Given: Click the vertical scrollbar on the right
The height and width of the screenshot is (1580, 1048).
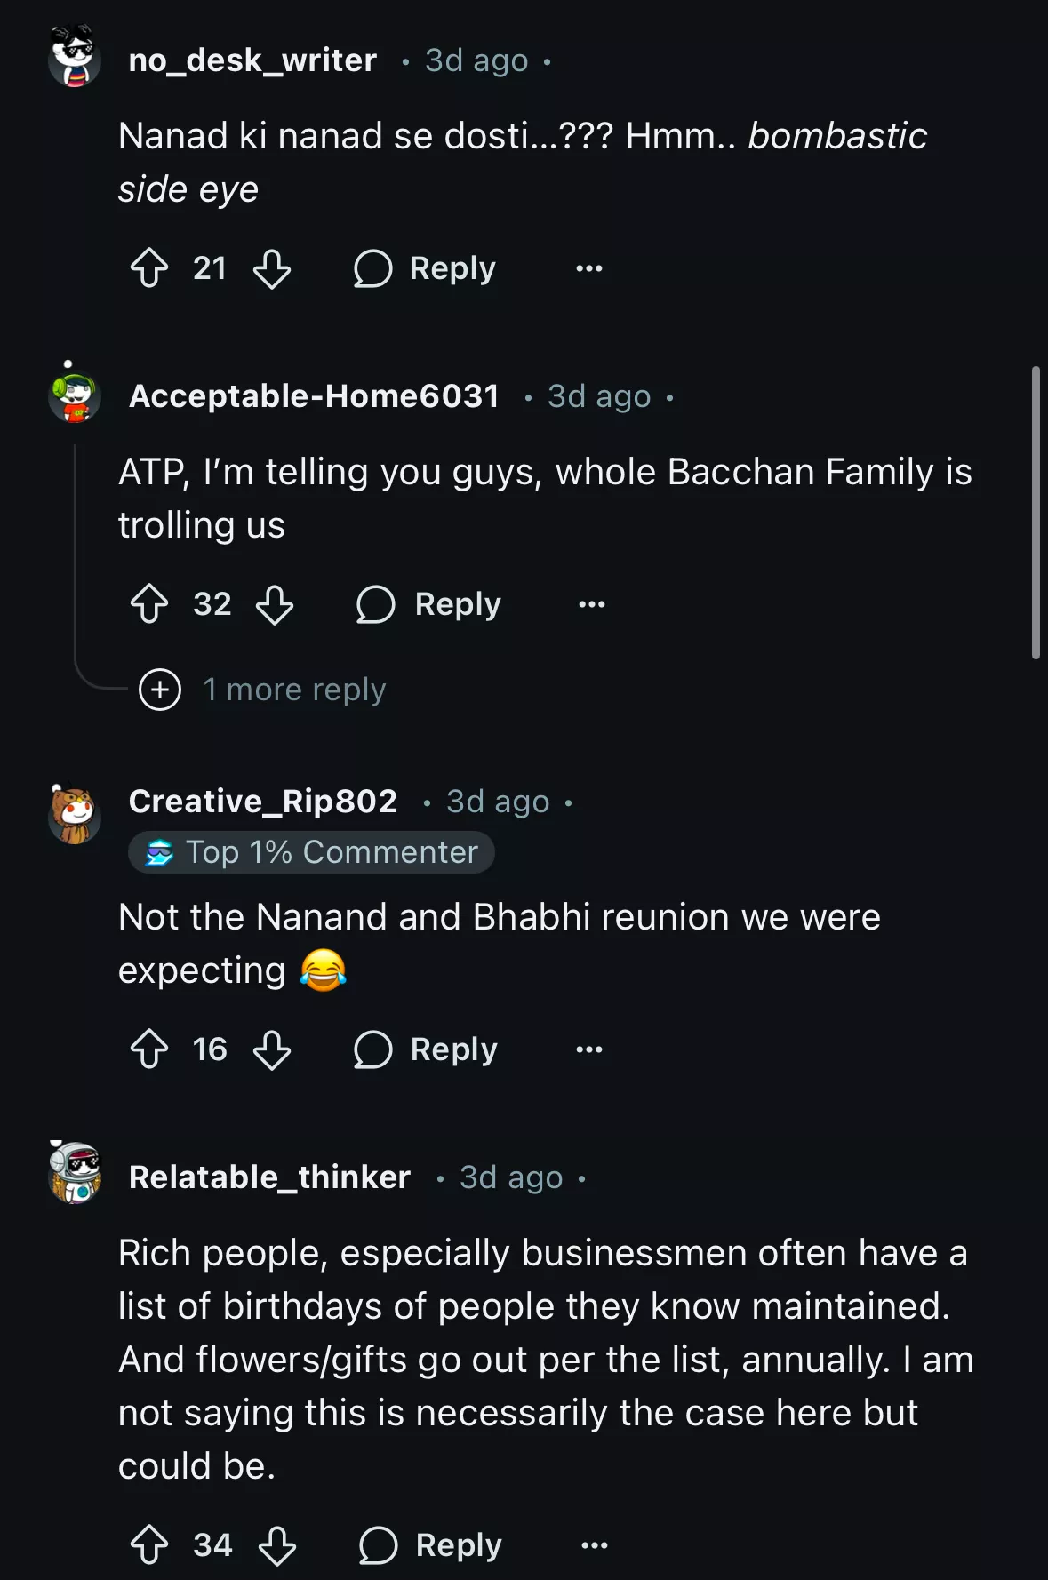Looking at the screenshot, I should (1035, 512).
